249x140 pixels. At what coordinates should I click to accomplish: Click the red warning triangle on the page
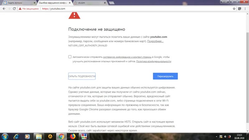(x=74, y=16)
